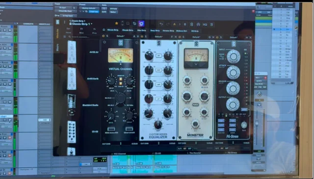This screenshot has width=314, height=179.
Task: Toggle the PUNCH switch on The Monster
Action: (x=195, y=105)
